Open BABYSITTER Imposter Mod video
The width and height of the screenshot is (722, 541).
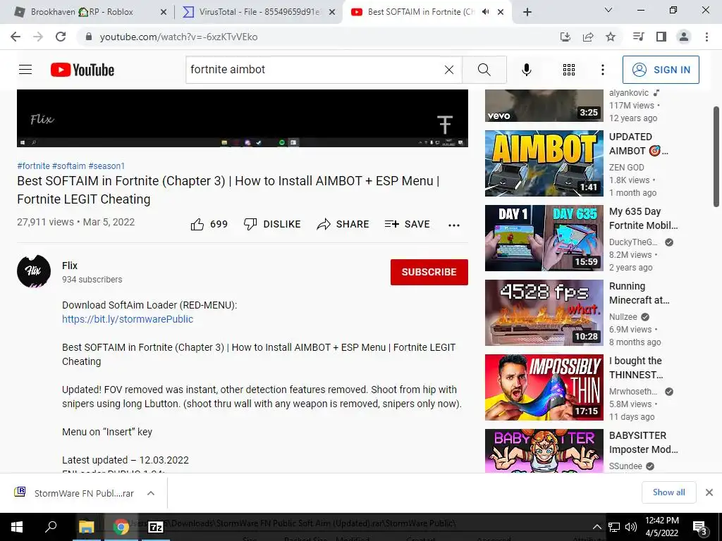pyautogui.click(x=544, y=451)
